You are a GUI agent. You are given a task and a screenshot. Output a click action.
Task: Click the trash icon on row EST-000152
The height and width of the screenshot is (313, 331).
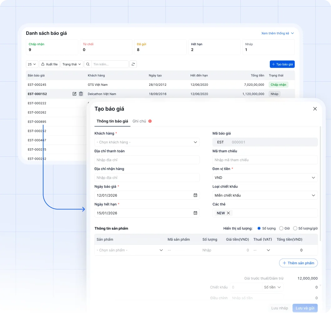81,94
